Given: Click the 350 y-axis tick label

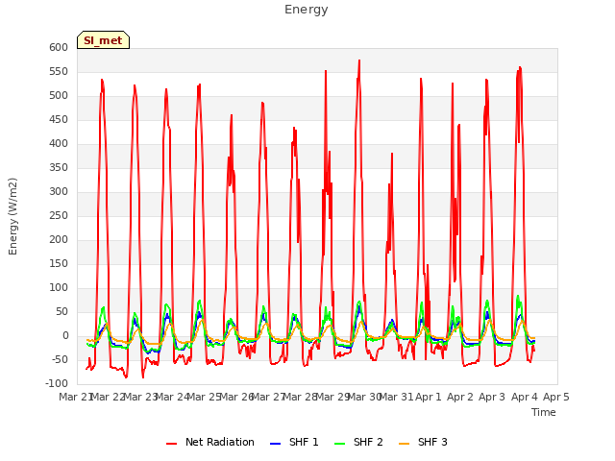Looking at the screenshot, I should click(x=59, y=167).
